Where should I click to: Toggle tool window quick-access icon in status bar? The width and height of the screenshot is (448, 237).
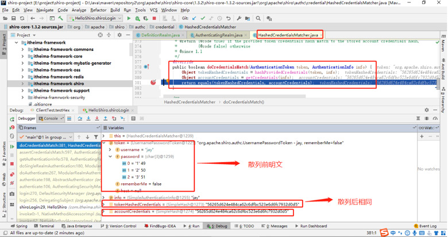(5, 233)
